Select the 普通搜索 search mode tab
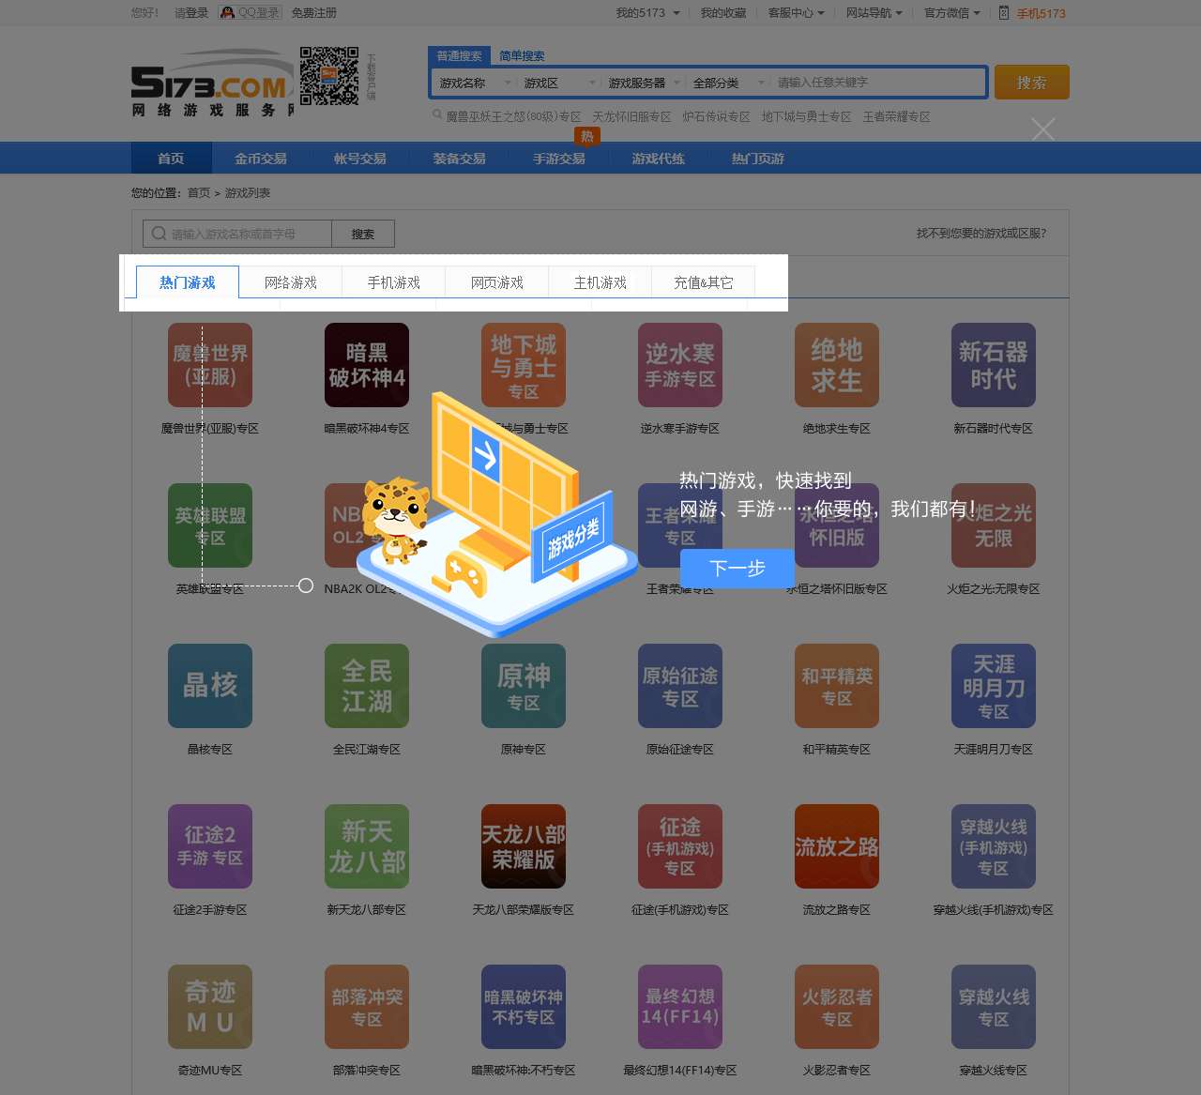This screenshot has height=1095, width=1201. click(460, 56)
